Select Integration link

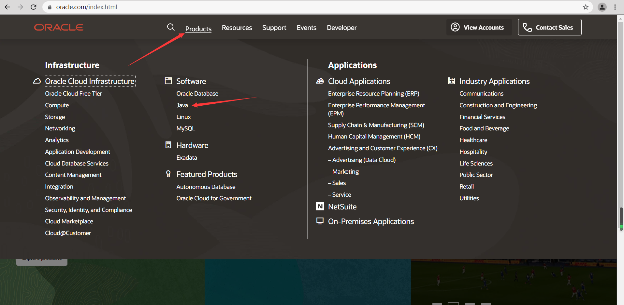tap(59, 187)
